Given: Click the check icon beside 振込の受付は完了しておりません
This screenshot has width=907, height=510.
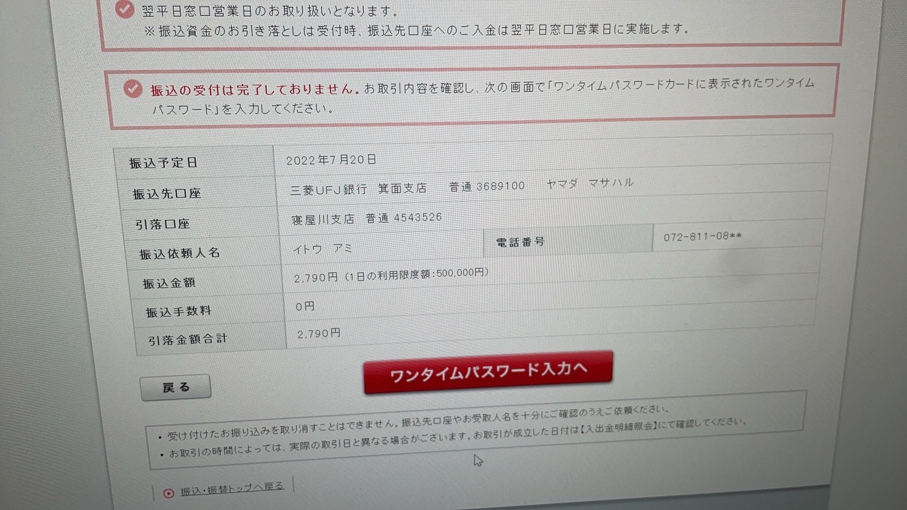Looking at the screenshot, I should click(132, 89).
